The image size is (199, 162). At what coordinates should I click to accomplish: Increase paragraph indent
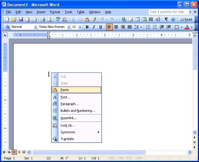tap(168, 27)
